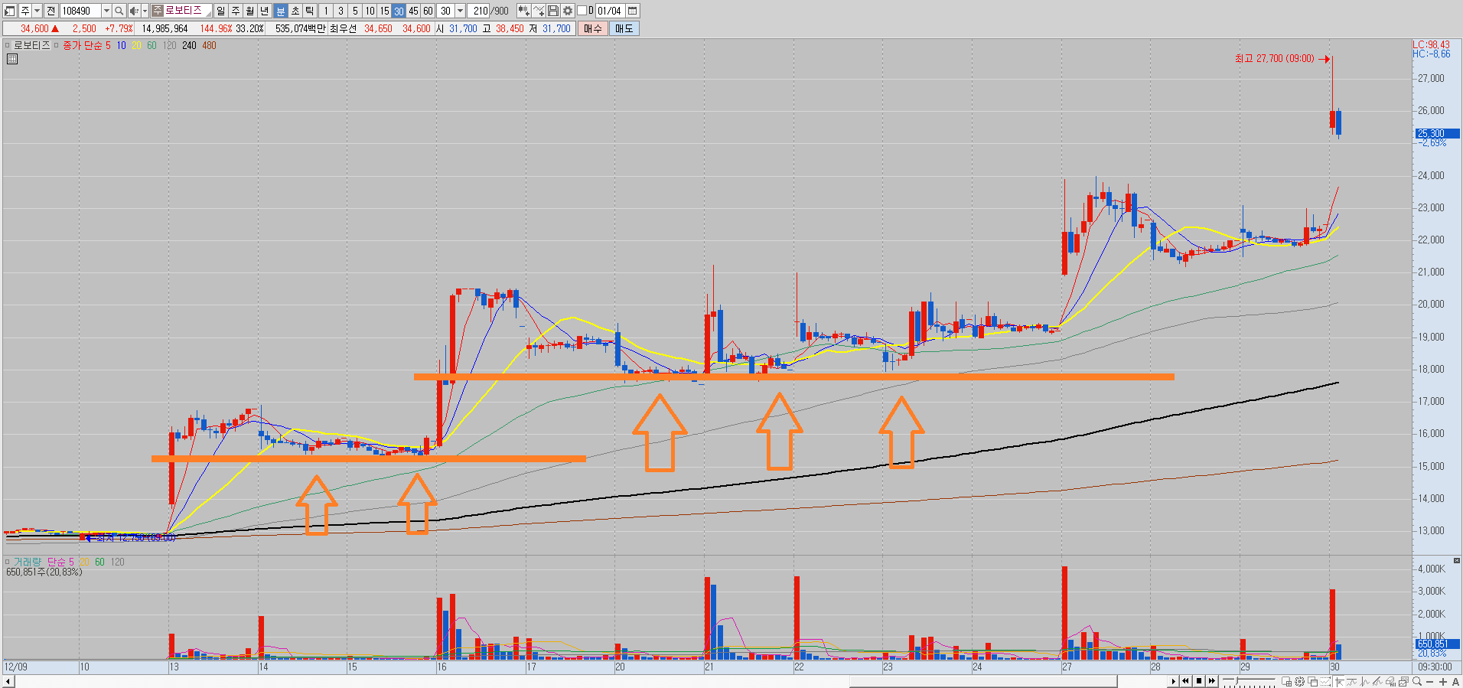Select the 일 (daily) period button

221,11
